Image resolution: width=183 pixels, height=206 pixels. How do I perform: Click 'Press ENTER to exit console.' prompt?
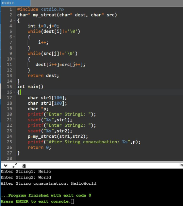pyautogui.click(x=35, y=201)
